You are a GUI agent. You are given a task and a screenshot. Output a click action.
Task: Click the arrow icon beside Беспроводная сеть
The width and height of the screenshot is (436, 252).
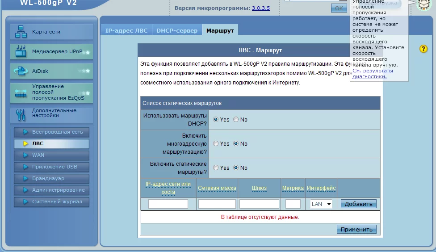[25, 132]
